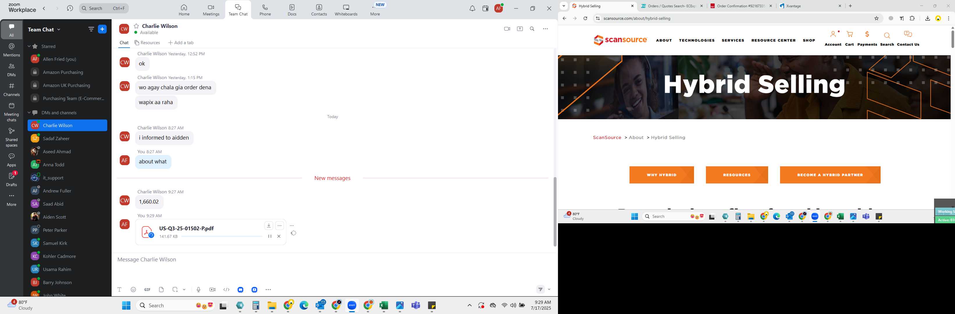Open the Mentions sidebar view

point(12,50)
